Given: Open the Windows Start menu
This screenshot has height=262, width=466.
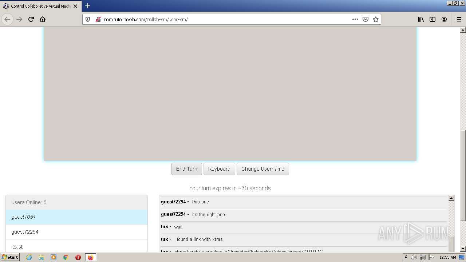Looking at the screenshot, I should point(10,257).
